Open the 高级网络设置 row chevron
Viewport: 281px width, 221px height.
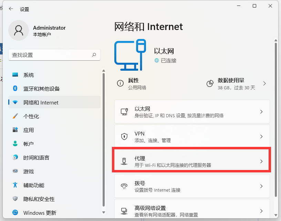tap(261, 211)
